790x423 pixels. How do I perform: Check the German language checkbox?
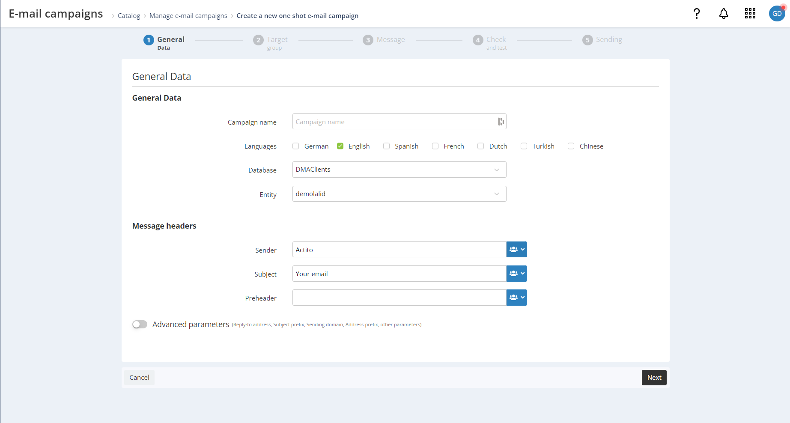(x=296, y=146)
